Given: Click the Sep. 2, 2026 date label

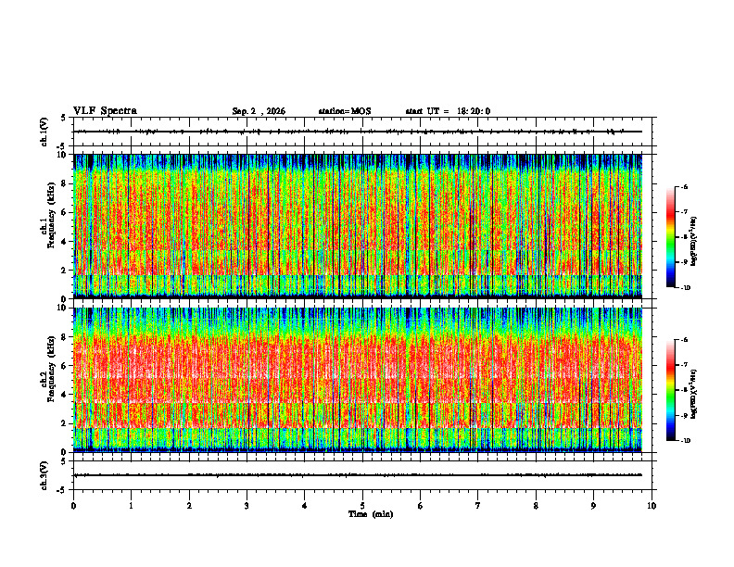Looking at the screenshot, I should [x=259, y=111].
